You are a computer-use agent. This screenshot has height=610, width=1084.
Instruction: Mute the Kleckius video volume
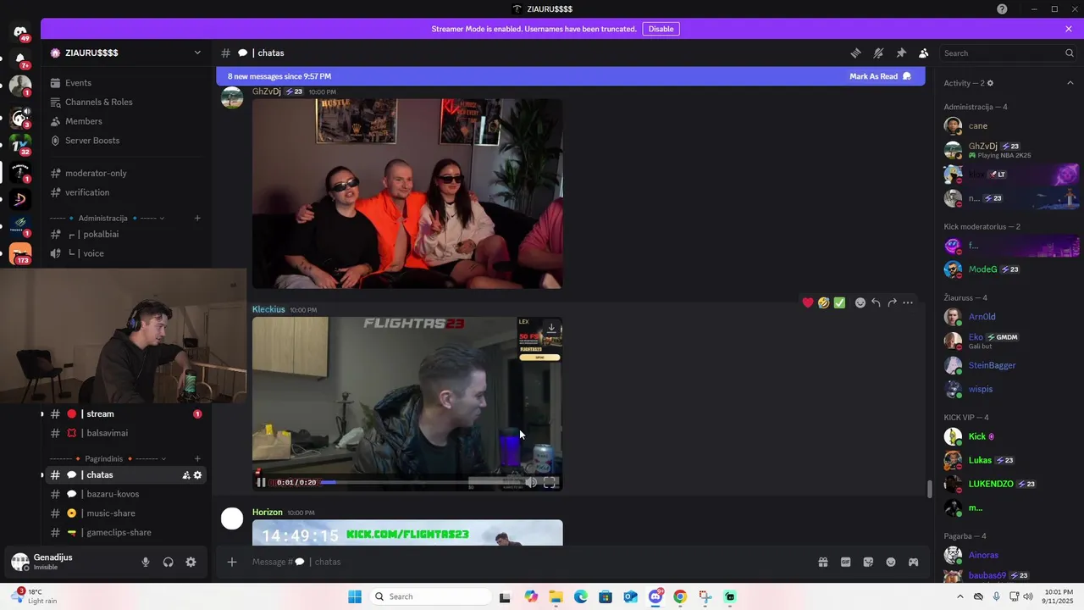coord(531,482)
